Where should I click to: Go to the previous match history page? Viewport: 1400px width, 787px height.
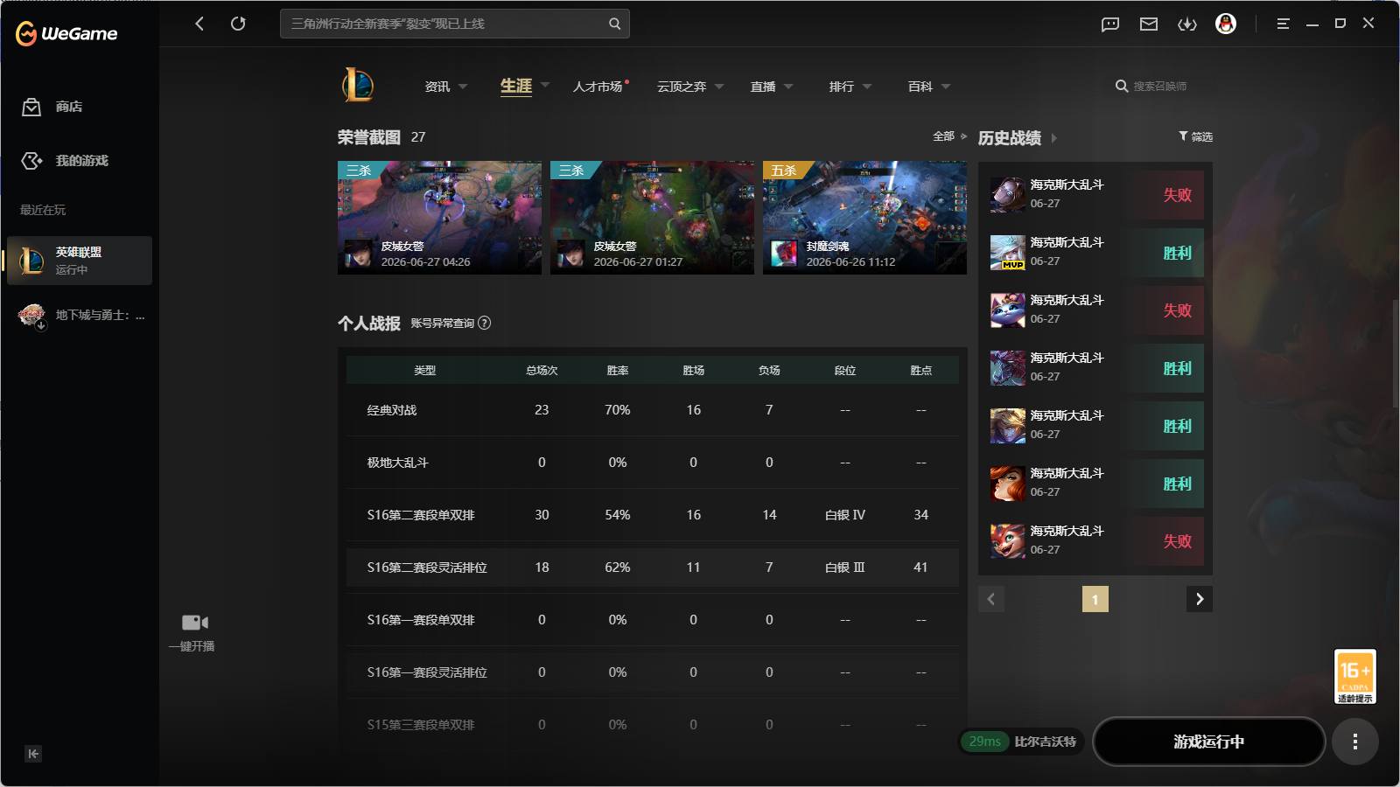[x=991, y=599]
